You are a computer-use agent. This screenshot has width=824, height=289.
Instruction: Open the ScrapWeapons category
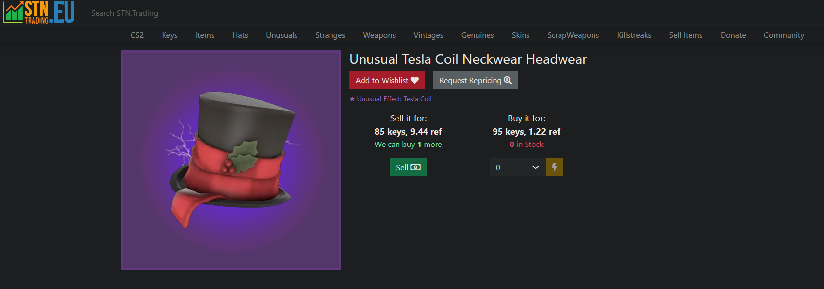(573, 35)
